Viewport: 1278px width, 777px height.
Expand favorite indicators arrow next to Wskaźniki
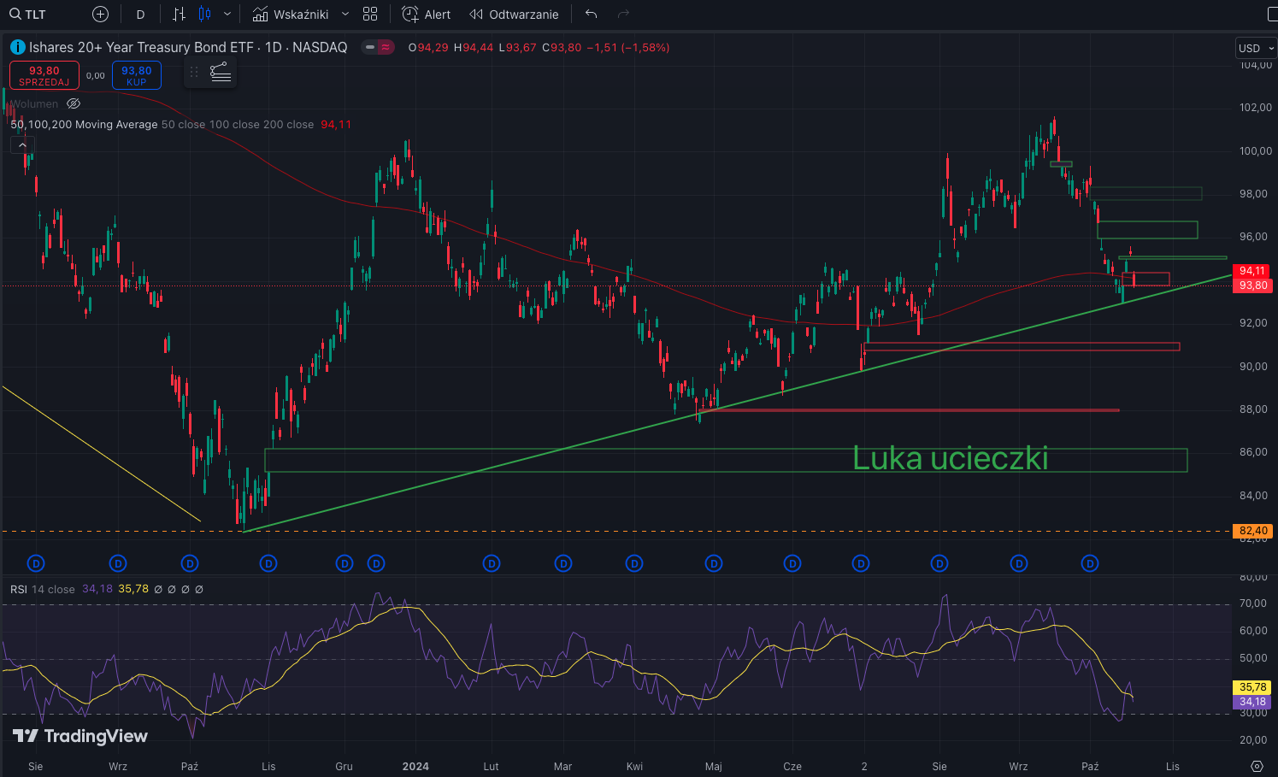click(x=345, y=15)
